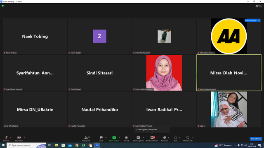Switch to Zoom in the taskbar
The image size is (264, 148).
pos(97,145)
